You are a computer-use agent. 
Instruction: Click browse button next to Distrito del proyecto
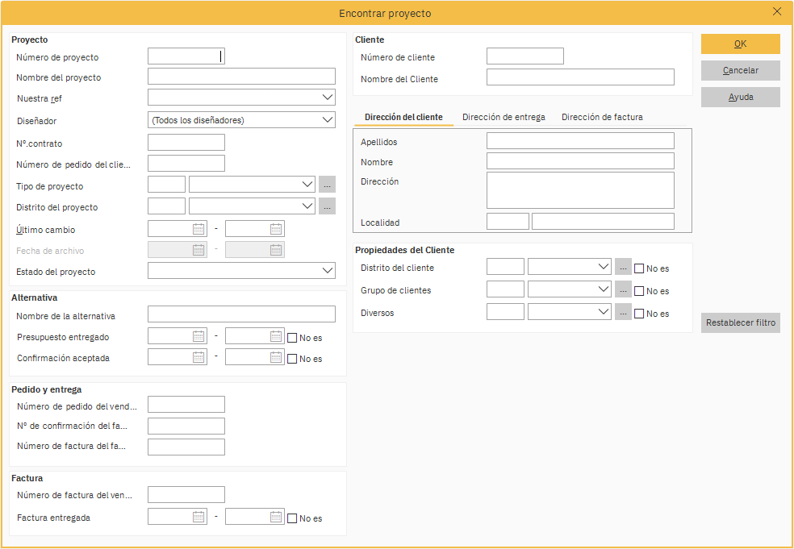click(327, 206)
